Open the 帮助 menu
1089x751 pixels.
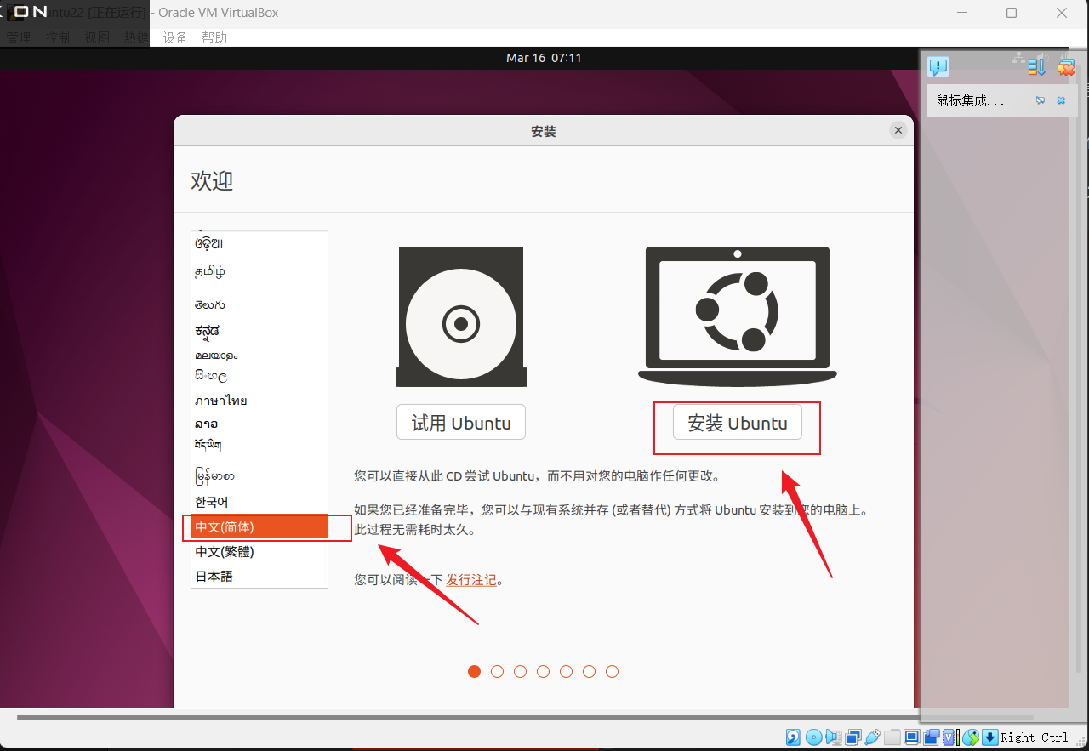coord(214,37)
